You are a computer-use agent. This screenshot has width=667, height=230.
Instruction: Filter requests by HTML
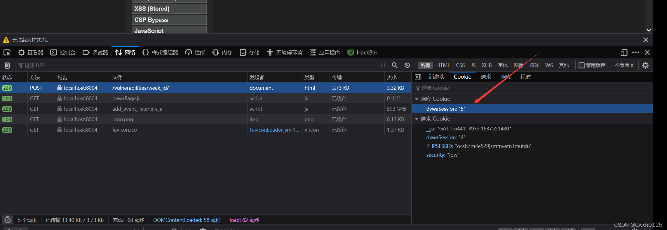pos(443,65)
